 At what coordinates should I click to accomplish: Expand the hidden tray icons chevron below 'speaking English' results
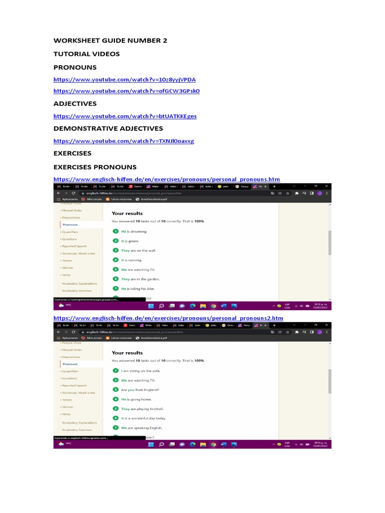[x=274, y=445]
